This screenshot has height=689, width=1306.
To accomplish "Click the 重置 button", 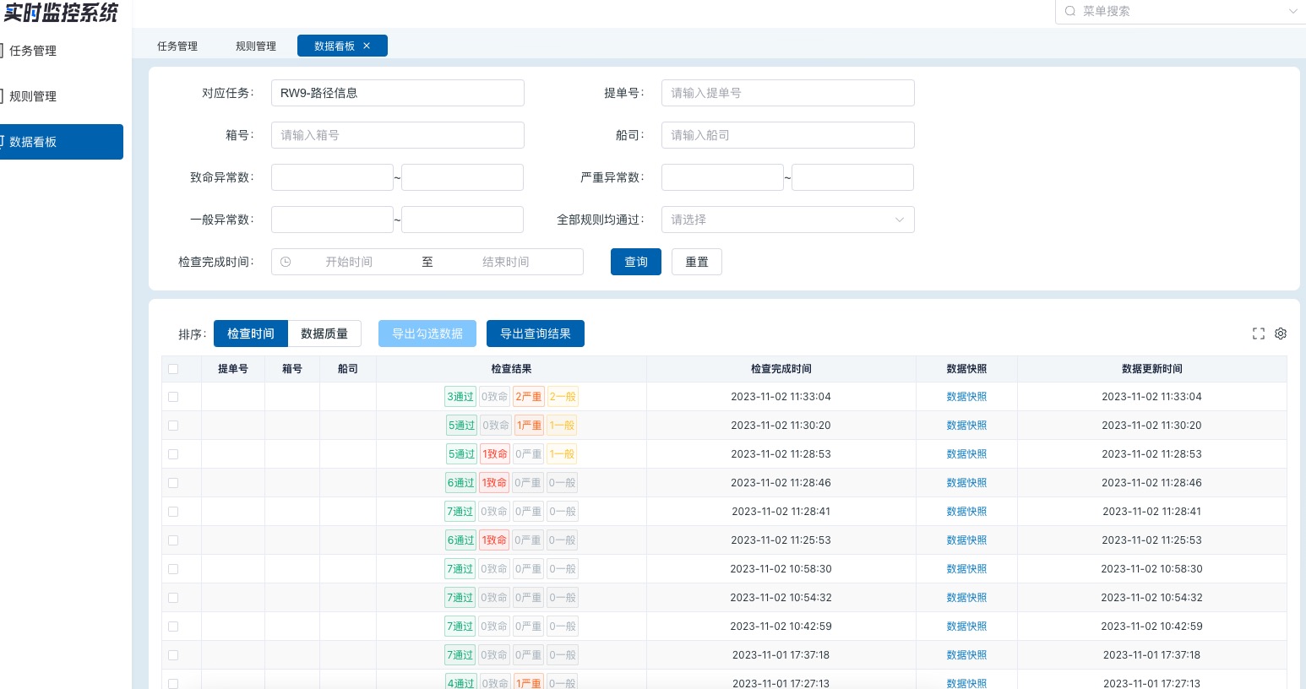I will (x=697, y=262).
